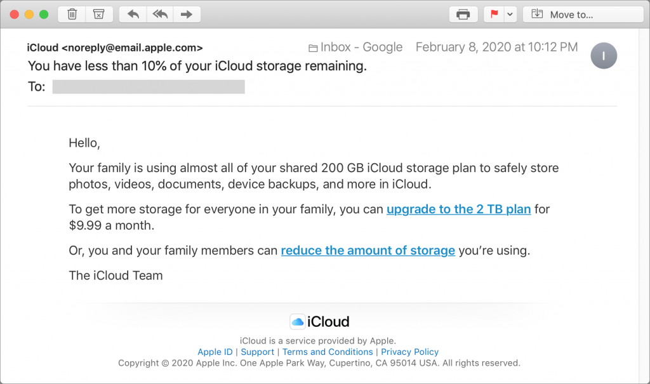Viewport: 650px width, 384px height.
Task: Follow the 'reduce the amount of storage' link
Action: (x=368, y=250)
